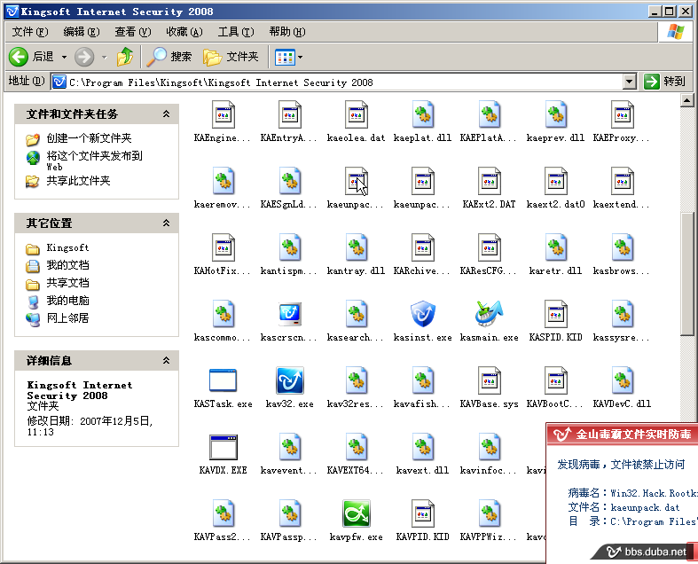Select the KAHotFix file icon
Screen dimensions: 698x564
tap(223, 247)
